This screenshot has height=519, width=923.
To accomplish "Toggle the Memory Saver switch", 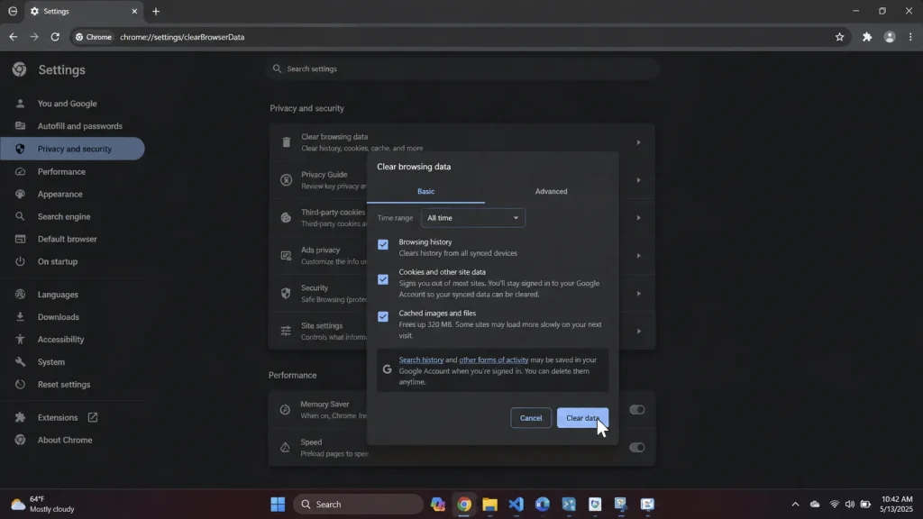I will [x=636, y=410].
